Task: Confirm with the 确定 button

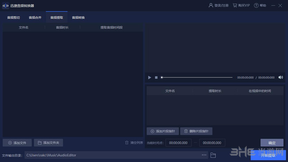Action: click(272, 143)
